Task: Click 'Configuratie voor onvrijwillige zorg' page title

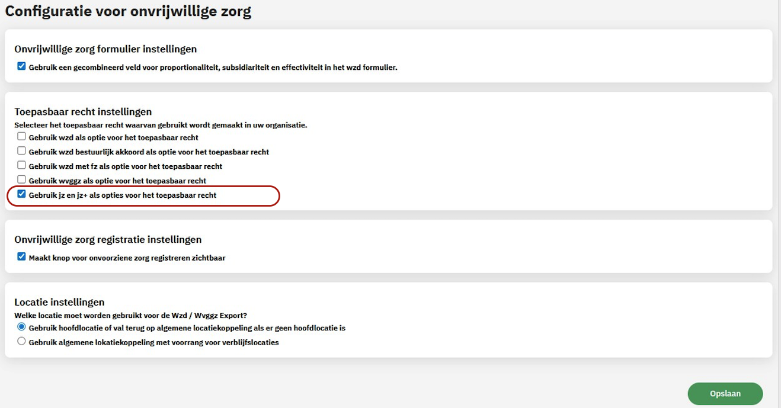Action: [x=128, y=12]
